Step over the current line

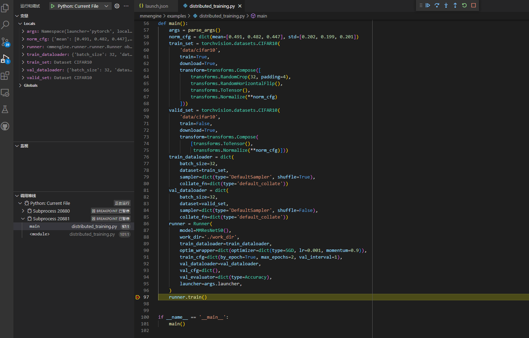pyautogui.click(x=436, y=5)
